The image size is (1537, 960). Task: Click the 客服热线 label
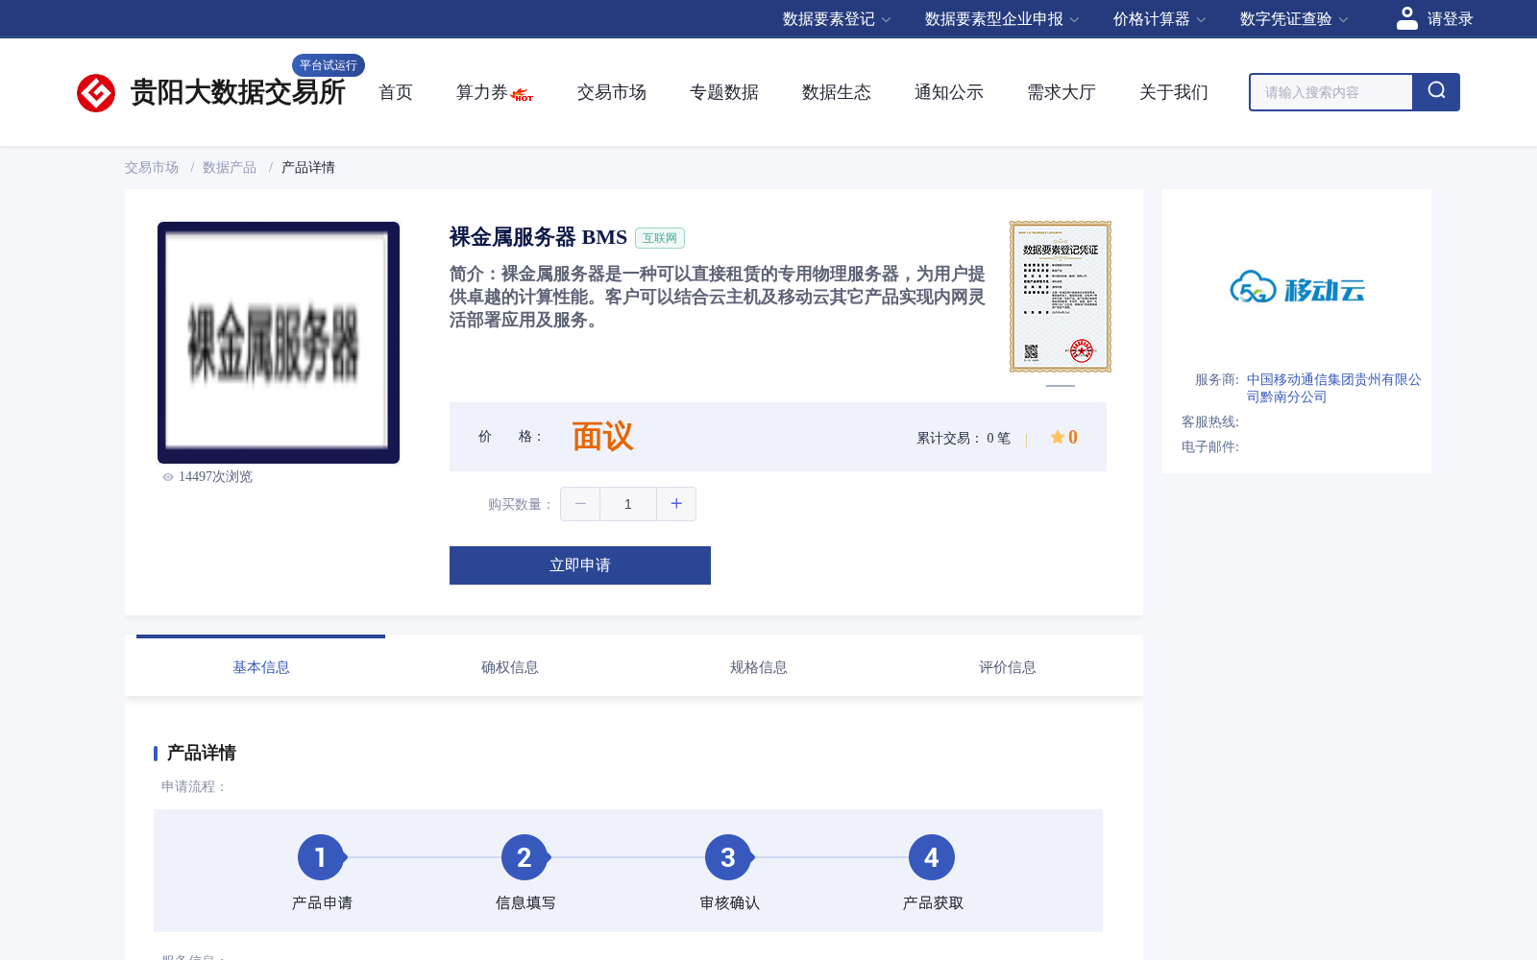point(1210,421)
